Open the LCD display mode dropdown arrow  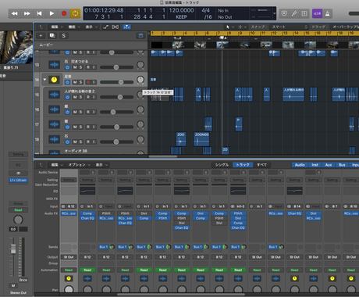pyautogui.click(x=274, y=13)
